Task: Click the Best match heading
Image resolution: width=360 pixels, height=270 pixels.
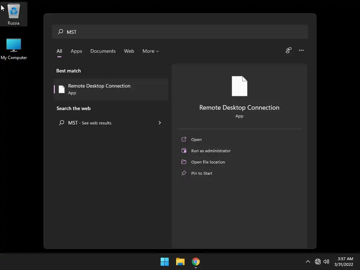Action: coord(69,71)
